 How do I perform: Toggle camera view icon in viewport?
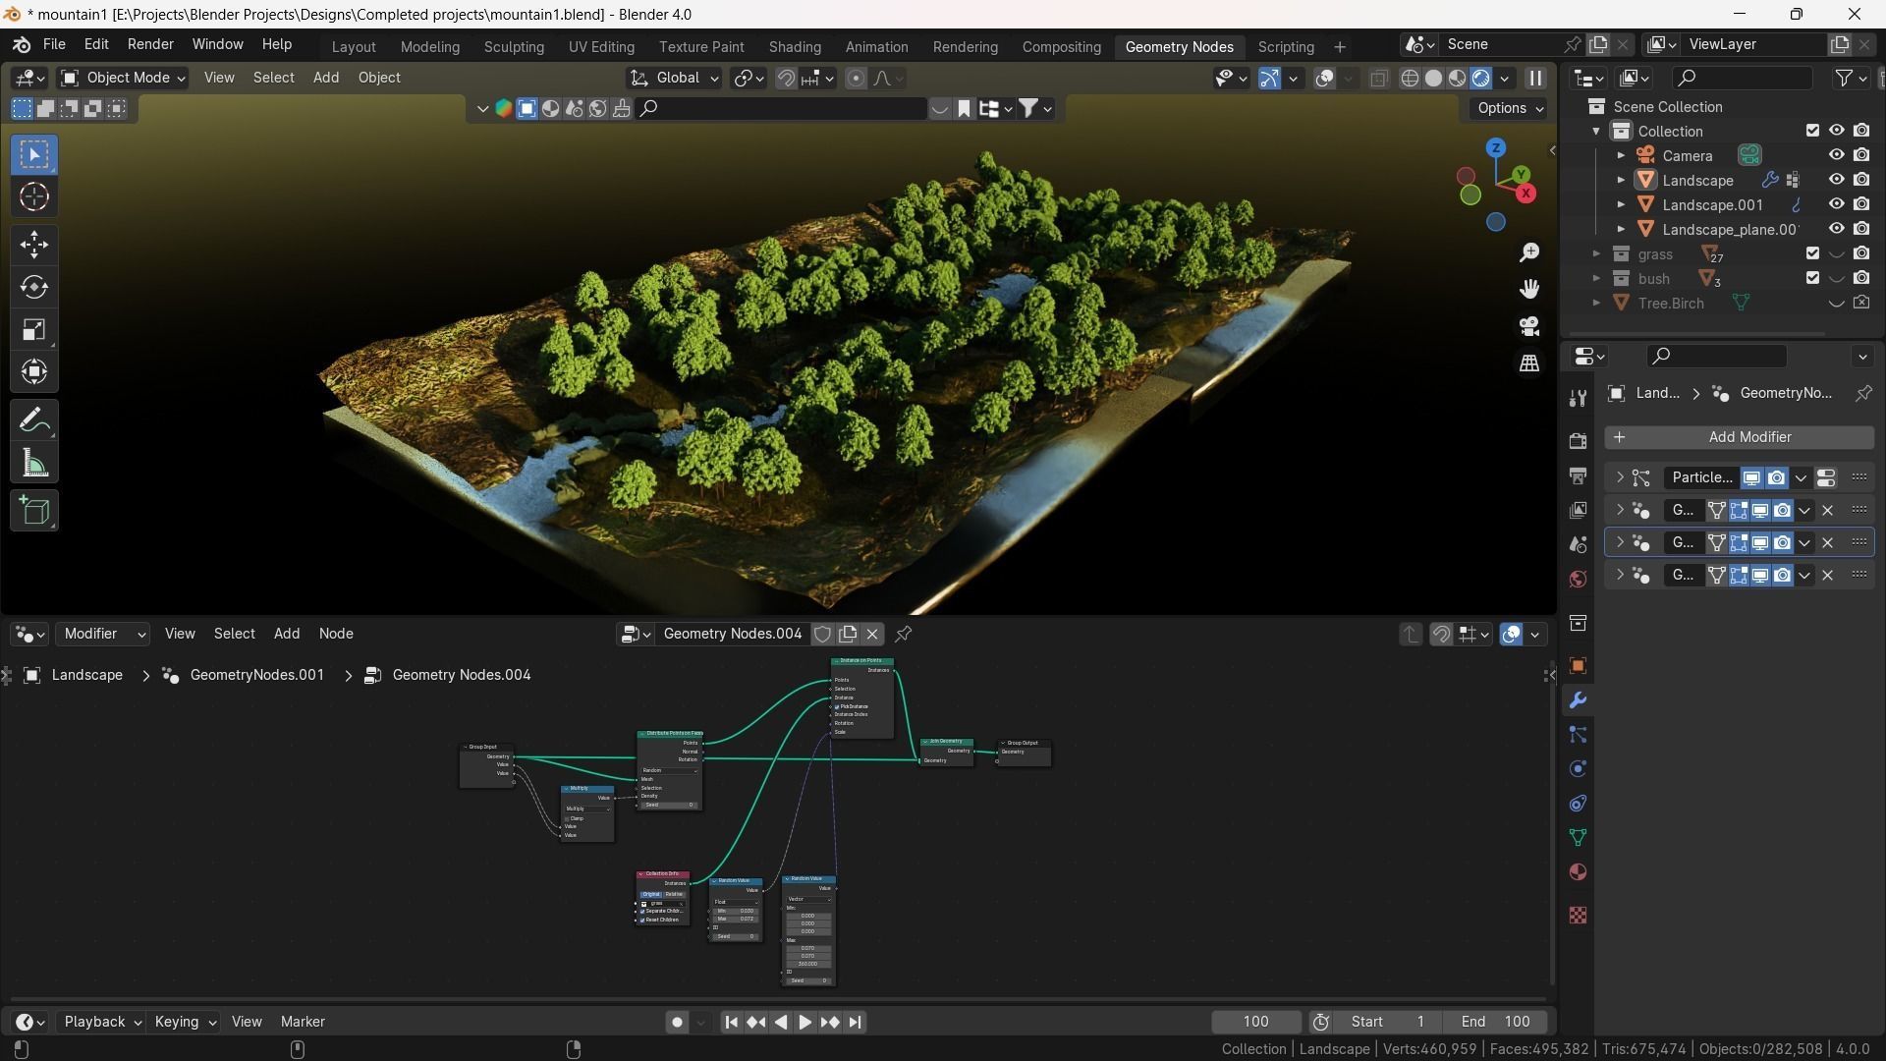[1529, 326]
